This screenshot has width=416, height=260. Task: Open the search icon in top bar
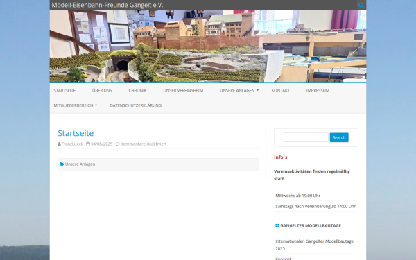pos(361,5)
